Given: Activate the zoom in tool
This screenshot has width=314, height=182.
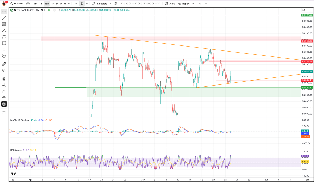Looking at the screenshot, I should point(4,70).
